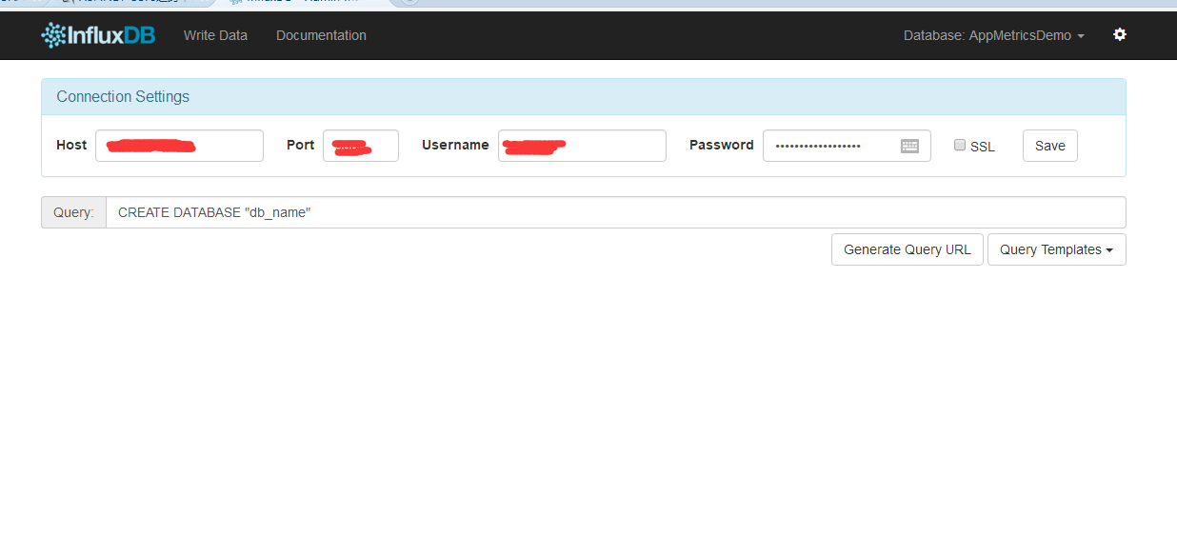Focus the query box containing CREATE DATABASE

click(x=615, y=212)
